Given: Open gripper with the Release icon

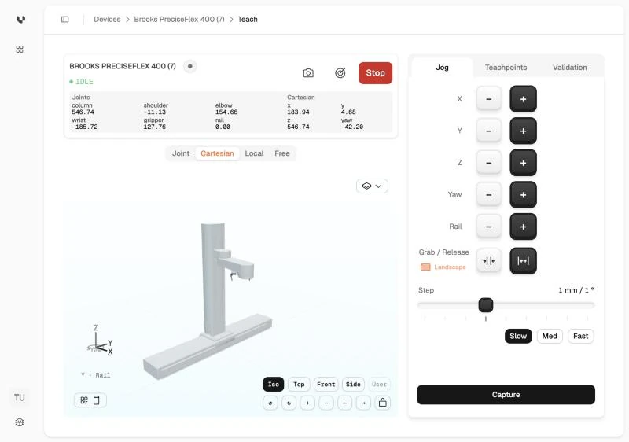Looking at the screenshot, I should (x=523, y=261).
